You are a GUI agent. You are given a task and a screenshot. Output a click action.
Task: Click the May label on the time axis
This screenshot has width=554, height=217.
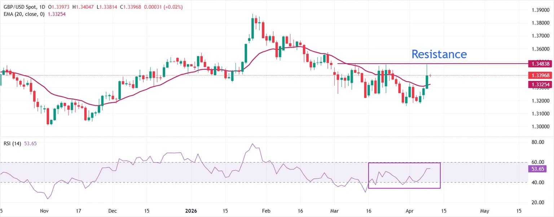click(485, 211)
